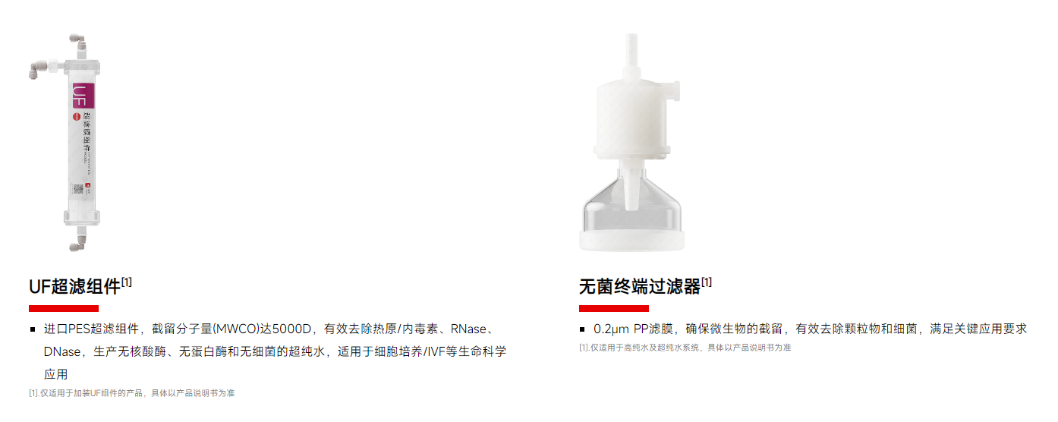This screenshot has height=422, width=1058.
Task: Click the square bullet before 进口PES超滤组件
Action: point(33,329)
